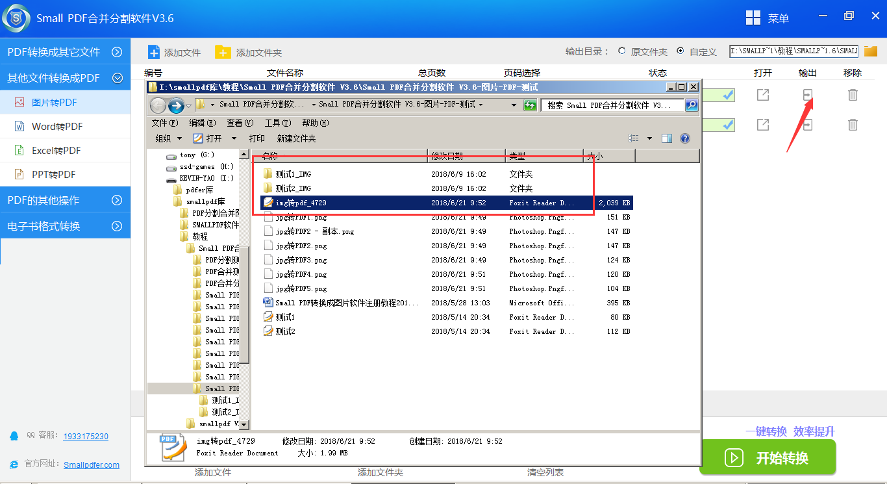Select Excel转PDF in sidebar

click(x=65, y=150)
